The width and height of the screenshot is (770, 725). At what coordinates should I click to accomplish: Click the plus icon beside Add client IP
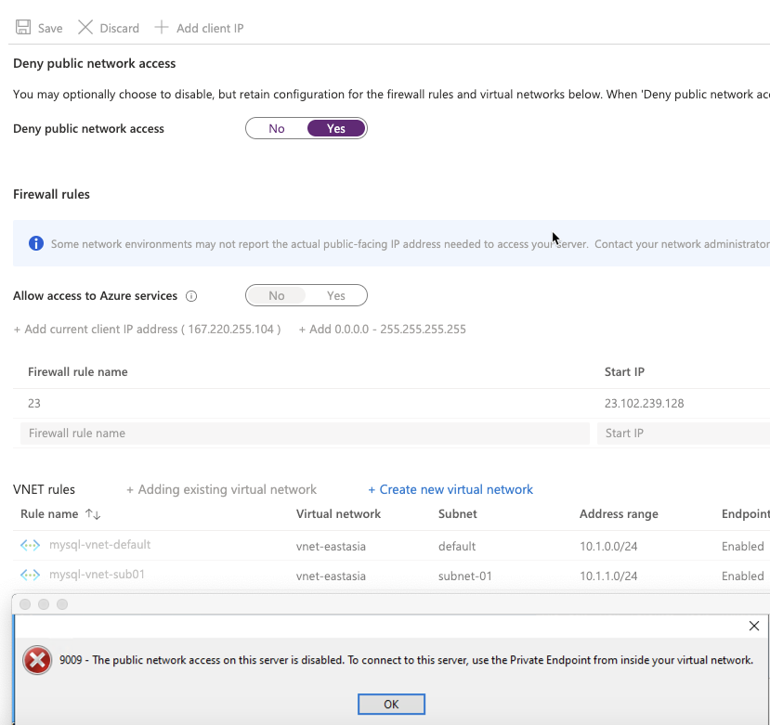tap(162, 28)
